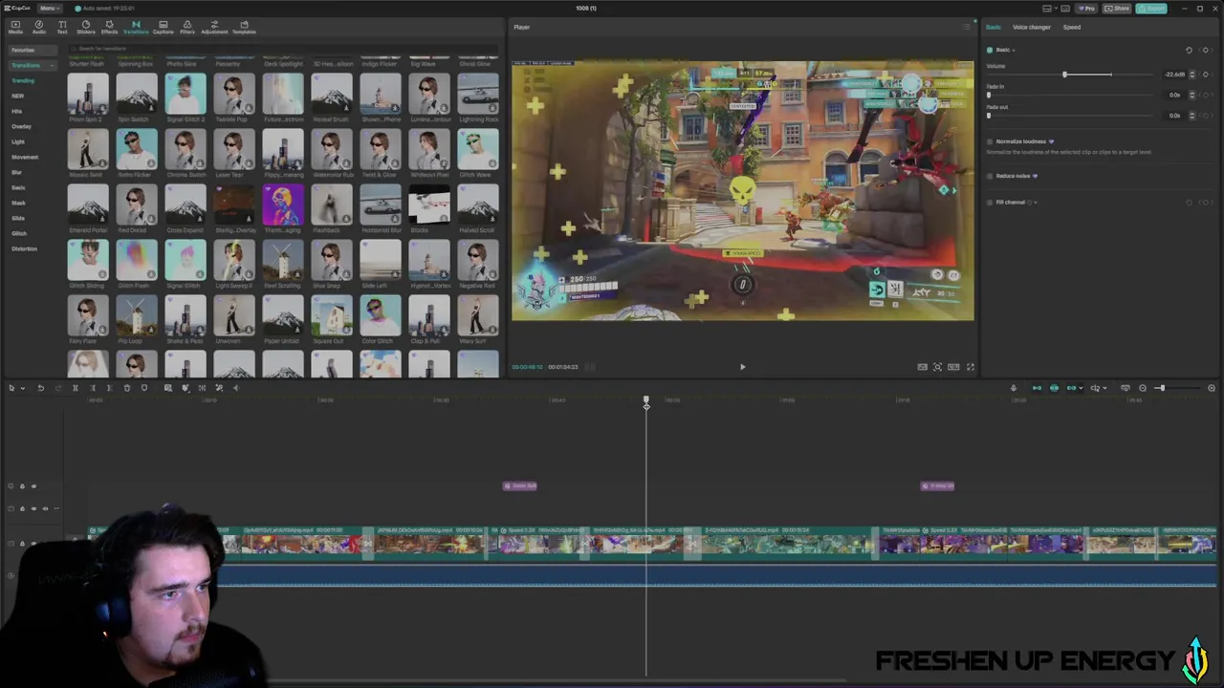Open the Filters panel icon
The width and height of the screenshot is (1224, 688).
pyautogui.click(x=187, y=27)
